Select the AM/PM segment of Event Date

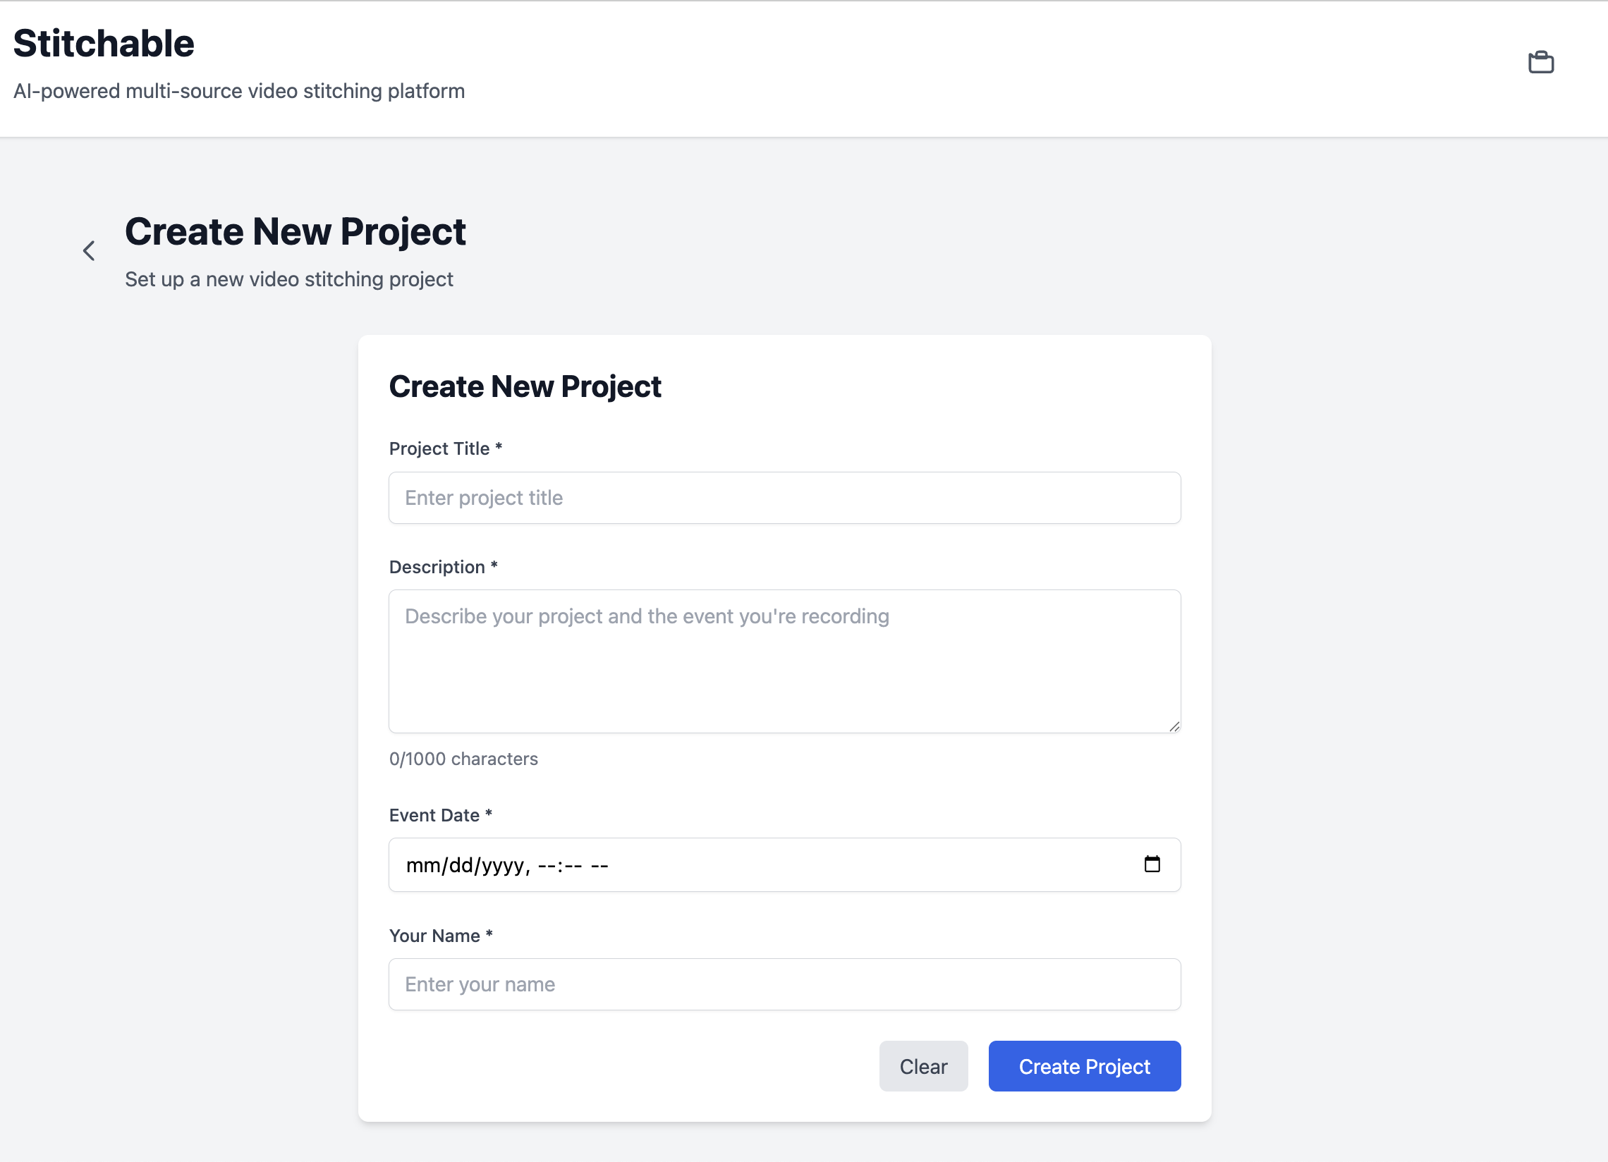coord(599,865)
